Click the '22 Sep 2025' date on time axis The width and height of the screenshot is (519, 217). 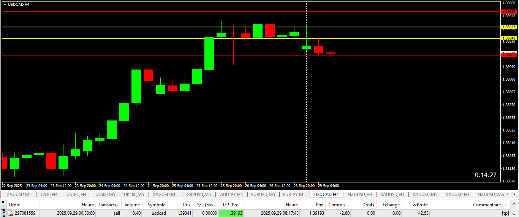12,186
